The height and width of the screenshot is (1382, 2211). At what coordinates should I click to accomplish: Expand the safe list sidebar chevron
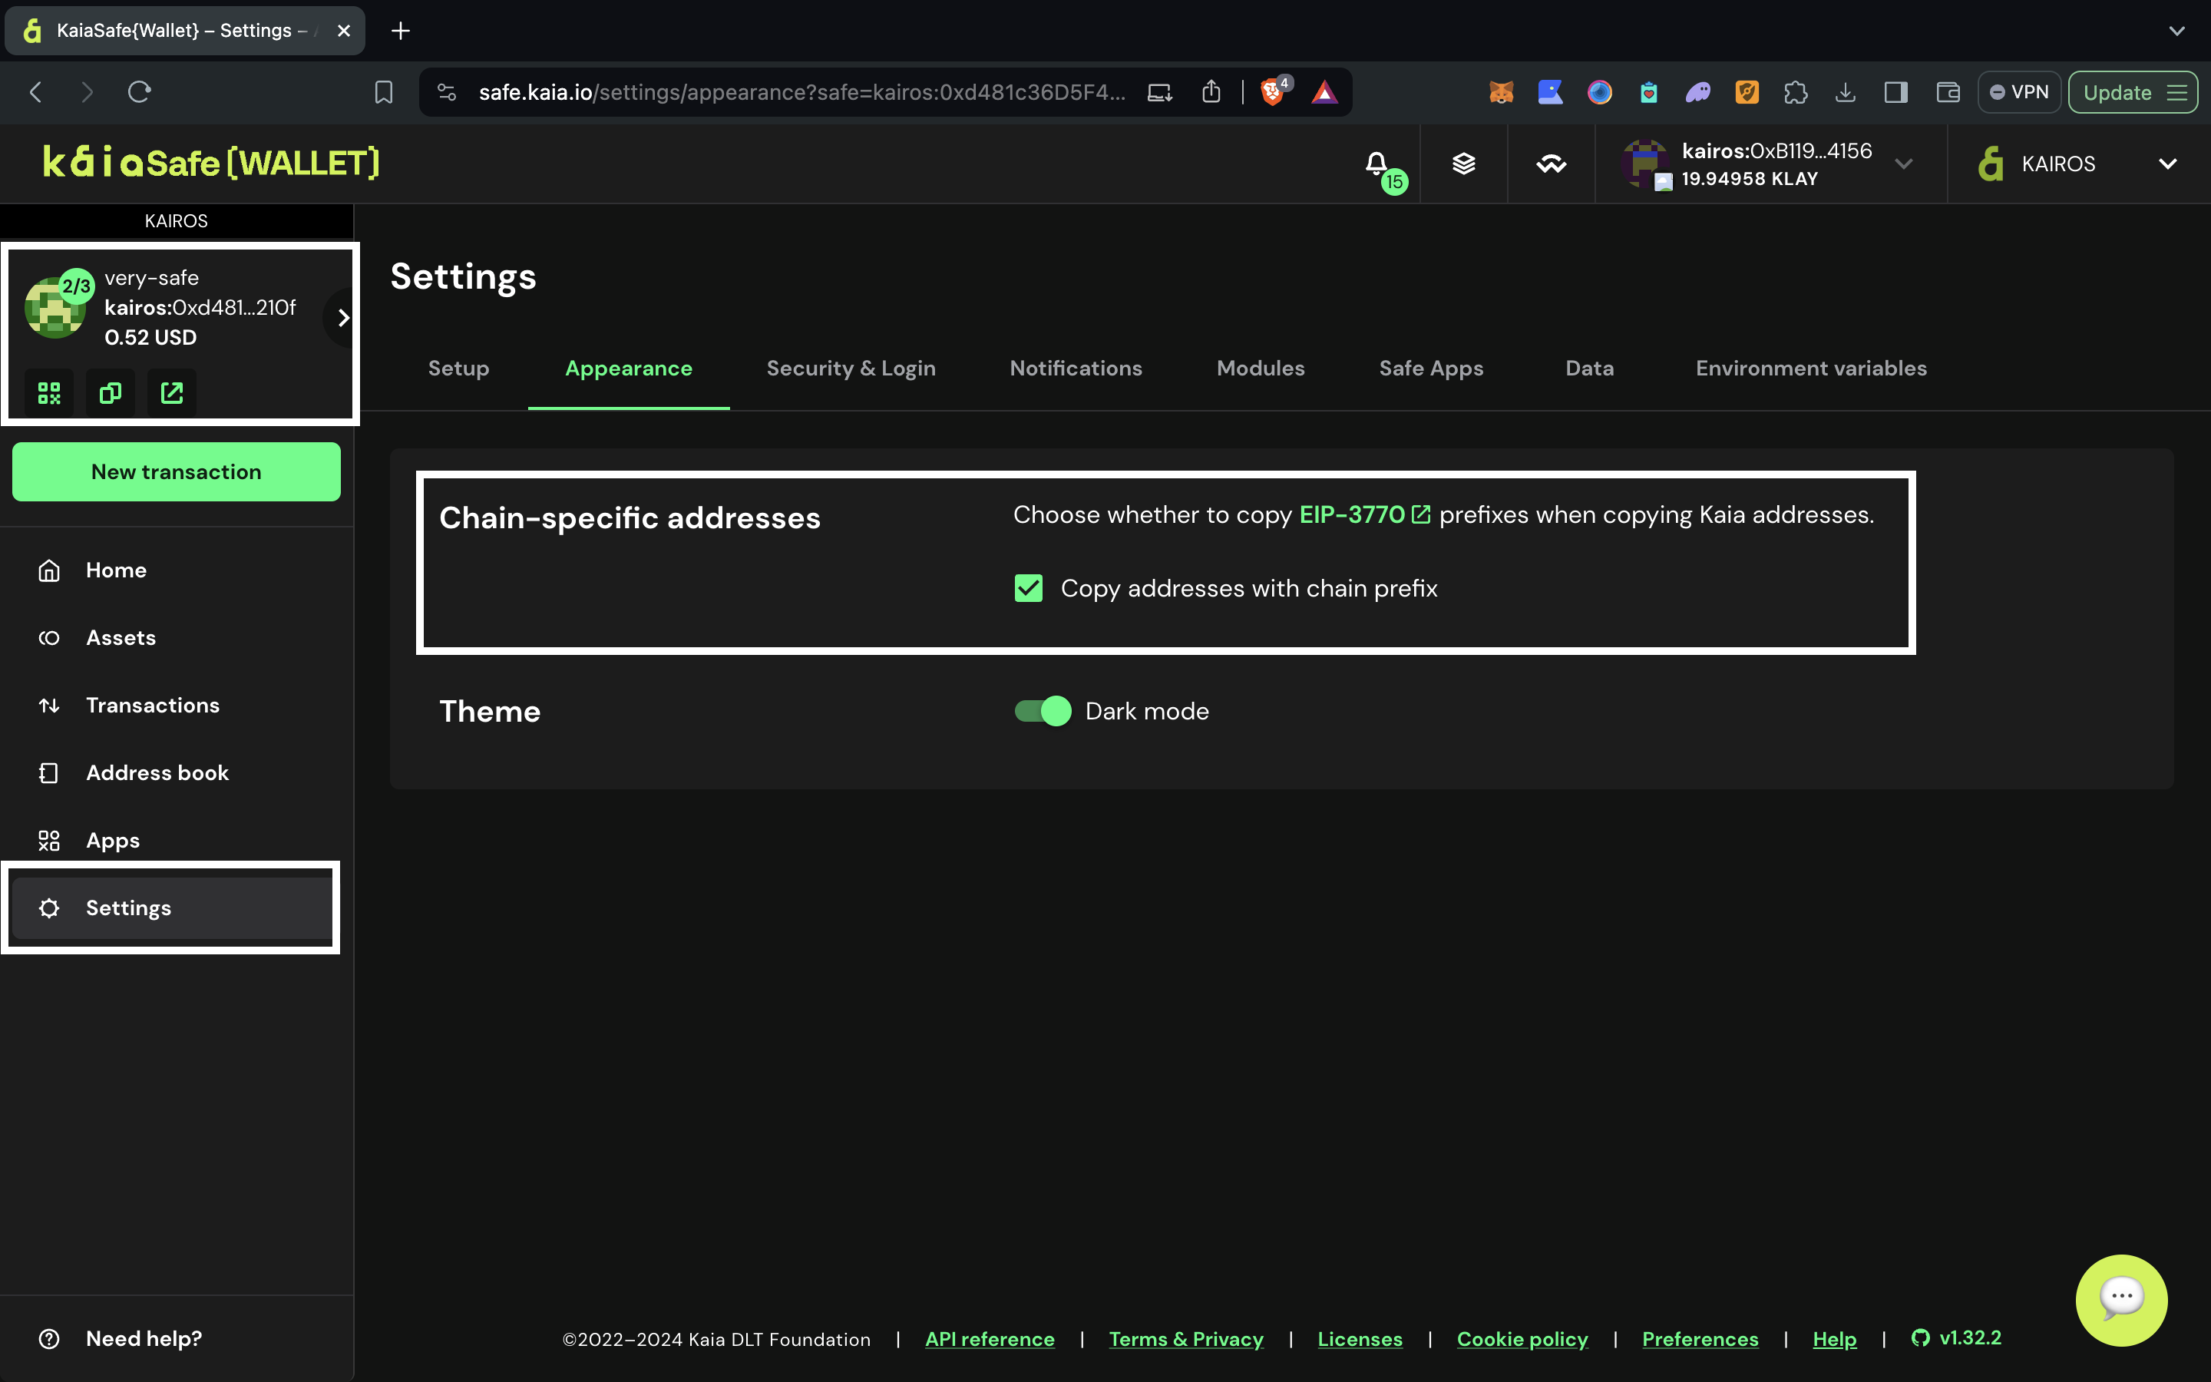pos(342,317)
